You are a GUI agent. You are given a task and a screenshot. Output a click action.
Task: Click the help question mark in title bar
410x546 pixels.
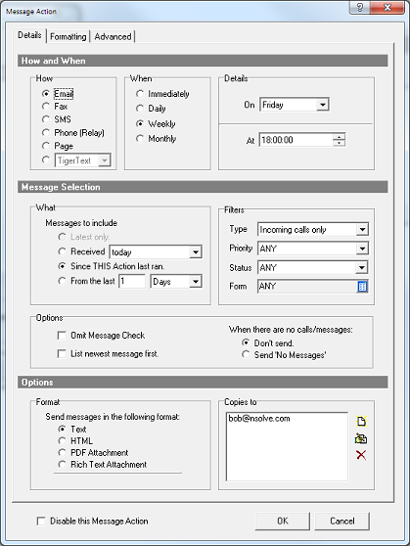click(360, 7)
